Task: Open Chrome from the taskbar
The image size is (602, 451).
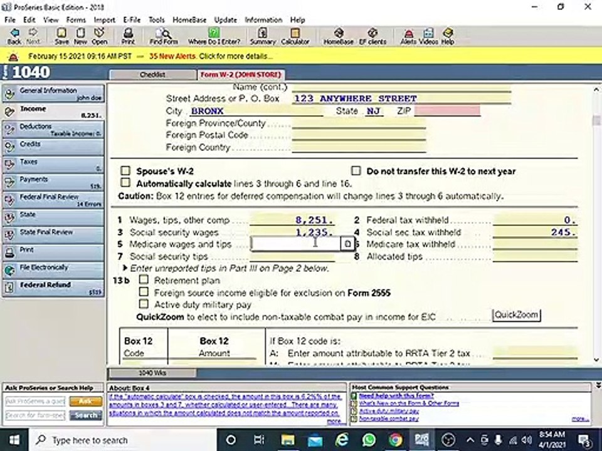Action: (x=396, y=440)
